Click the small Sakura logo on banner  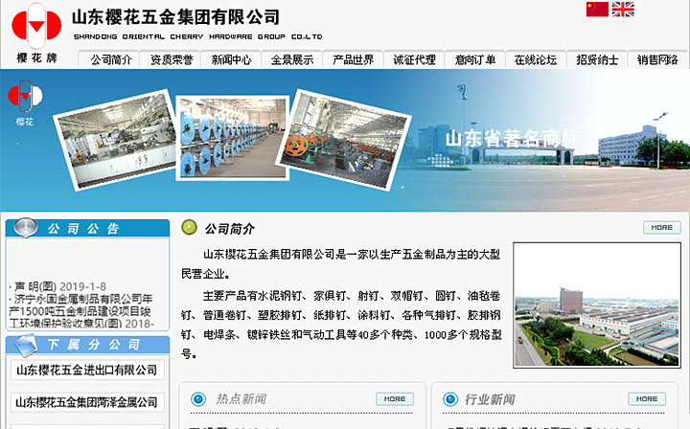25,99
